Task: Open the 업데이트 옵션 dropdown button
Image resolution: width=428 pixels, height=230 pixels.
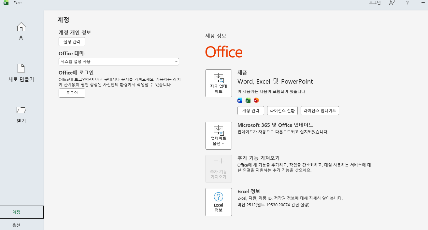Action: click(x=219, y=136)
